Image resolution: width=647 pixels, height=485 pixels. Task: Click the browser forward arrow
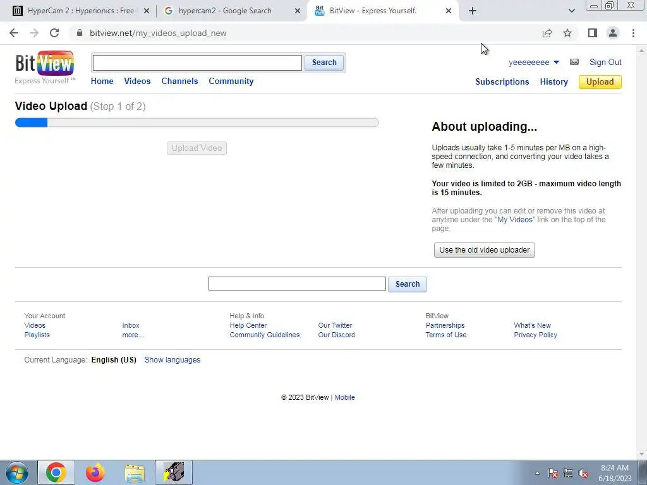click(x=34, y=33)
